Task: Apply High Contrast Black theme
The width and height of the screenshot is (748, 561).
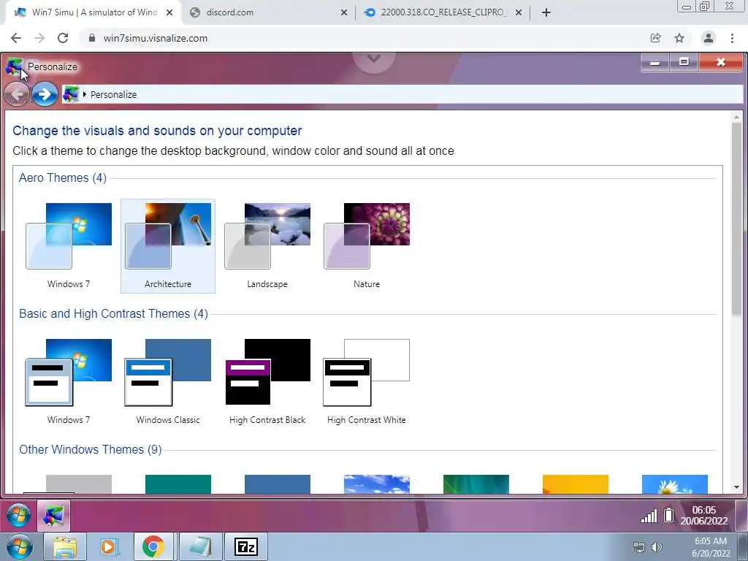Action: click(x=267, y=381)
